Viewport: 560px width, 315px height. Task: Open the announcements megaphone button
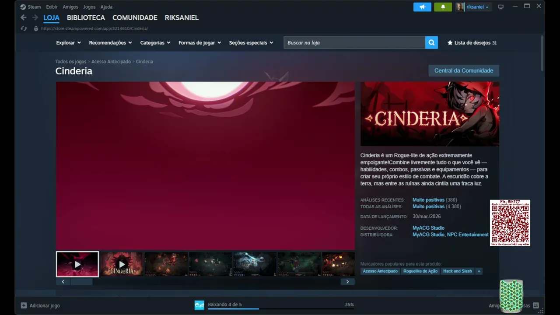422,7
